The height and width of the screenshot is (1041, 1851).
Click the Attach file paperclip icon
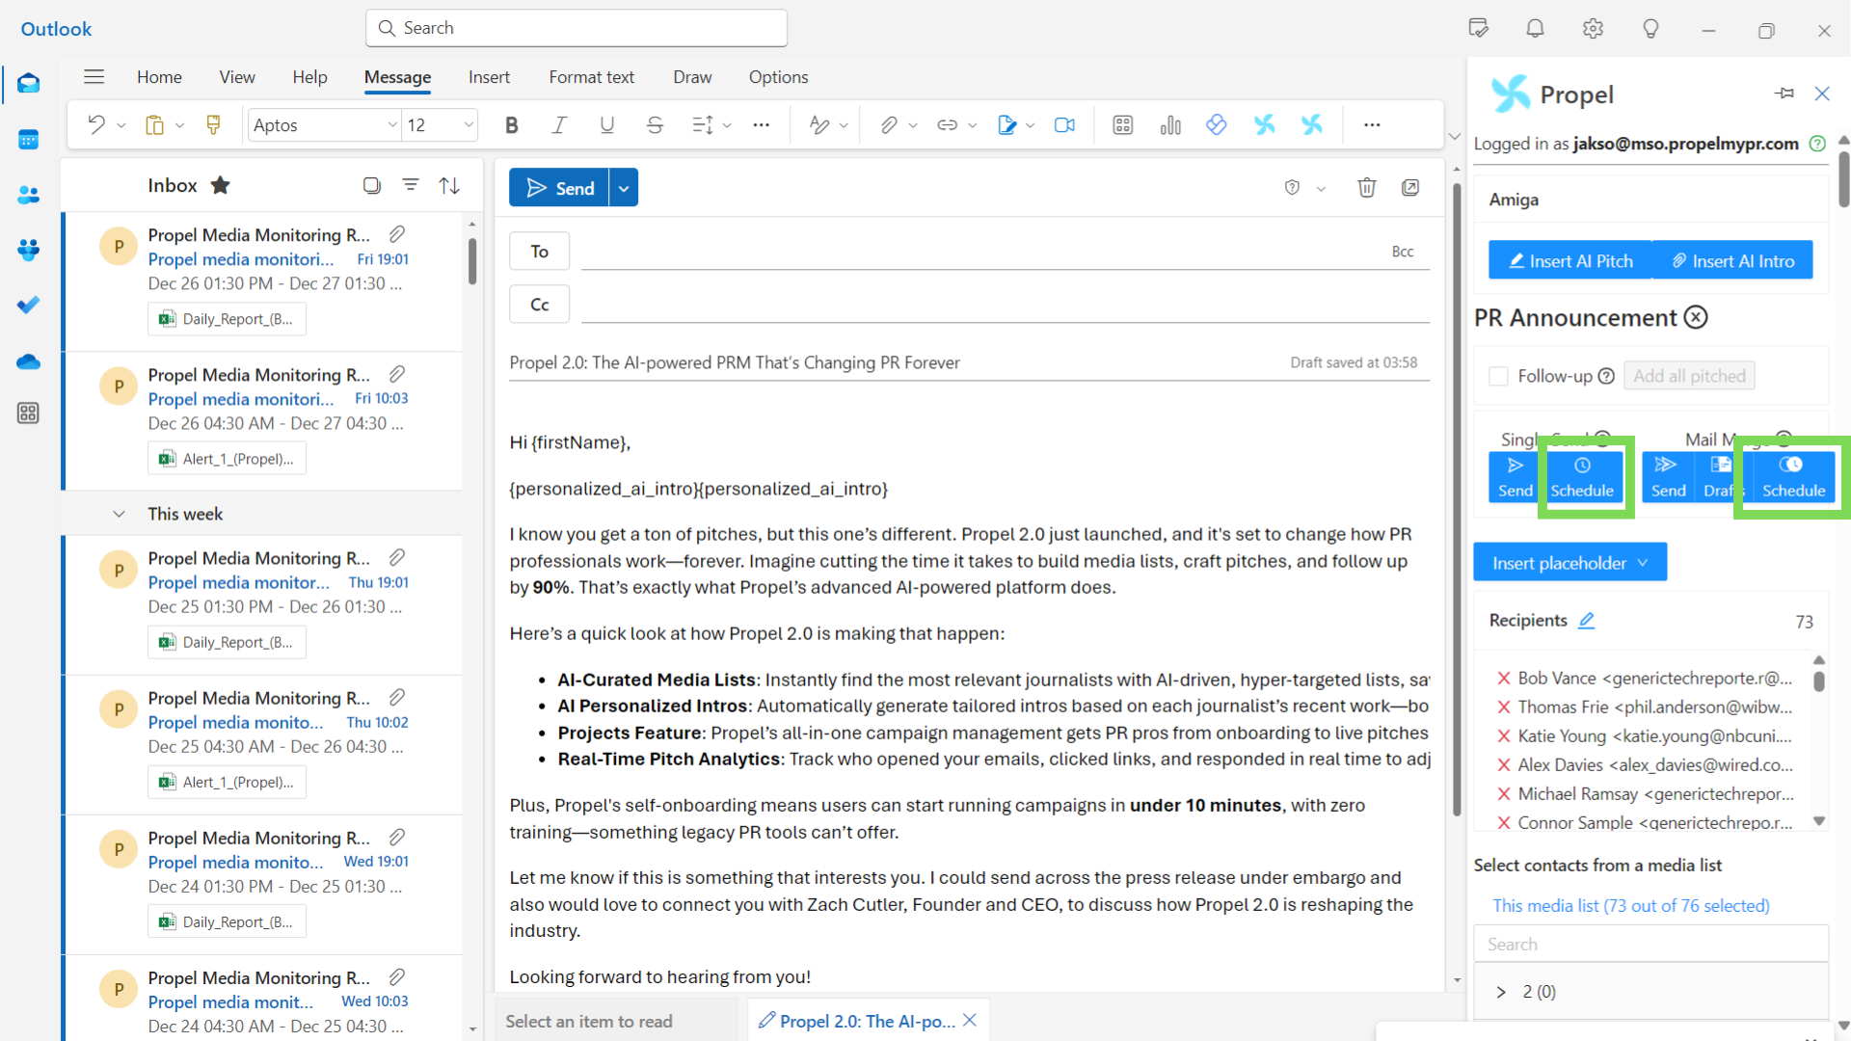889,124
